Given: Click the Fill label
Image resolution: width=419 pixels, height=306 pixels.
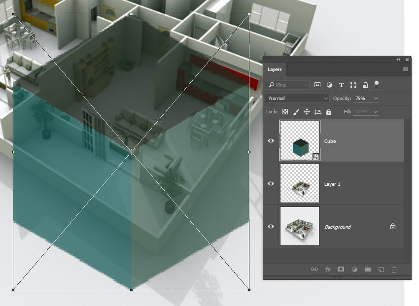Looking at the screenshot, I should tap(348, 112).
